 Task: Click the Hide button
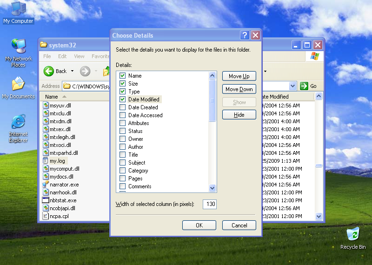pos(239,115)
